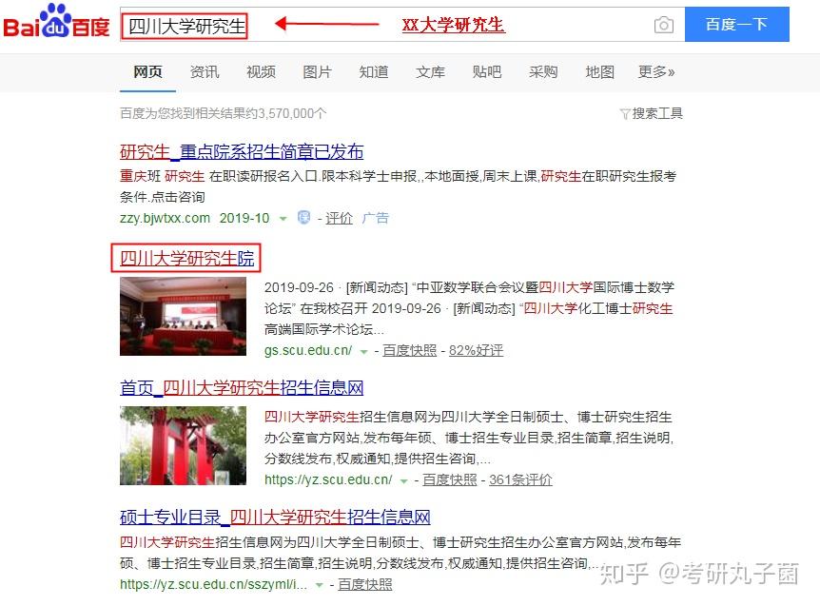Click the search input field with 四川大学研究生
The height and width of the screenshot is (606, 820).
(x=402, y=24)
